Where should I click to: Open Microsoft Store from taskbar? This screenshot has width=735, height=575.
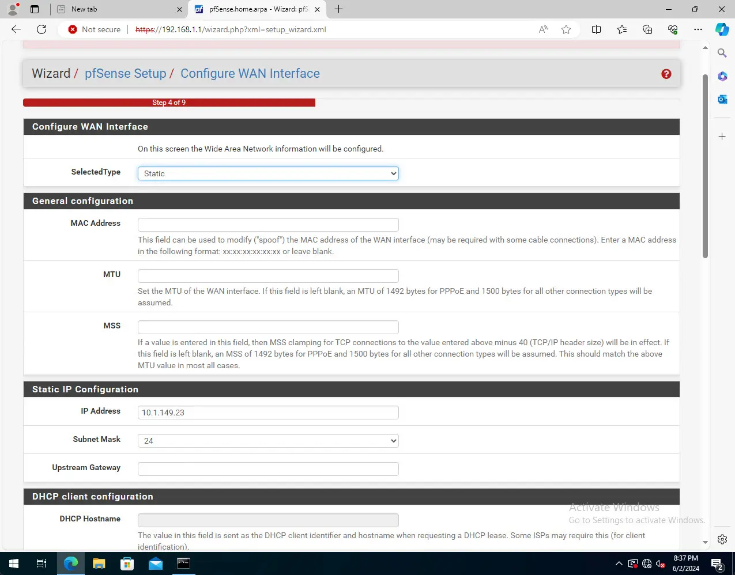127,563
